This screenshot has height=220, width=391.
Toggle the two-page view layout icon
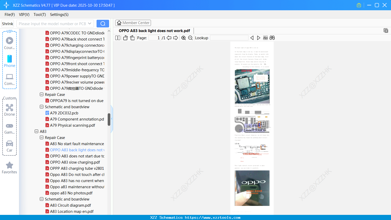[x=118, y=38]
